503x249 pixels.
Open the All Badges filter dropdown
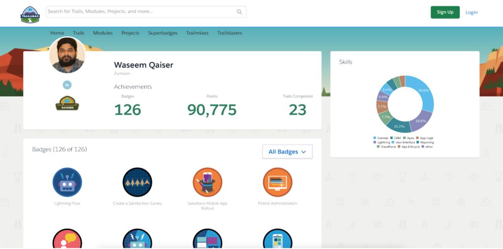tap(287, 152)
